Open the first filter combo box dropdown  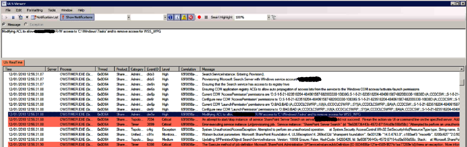[129, 17]
